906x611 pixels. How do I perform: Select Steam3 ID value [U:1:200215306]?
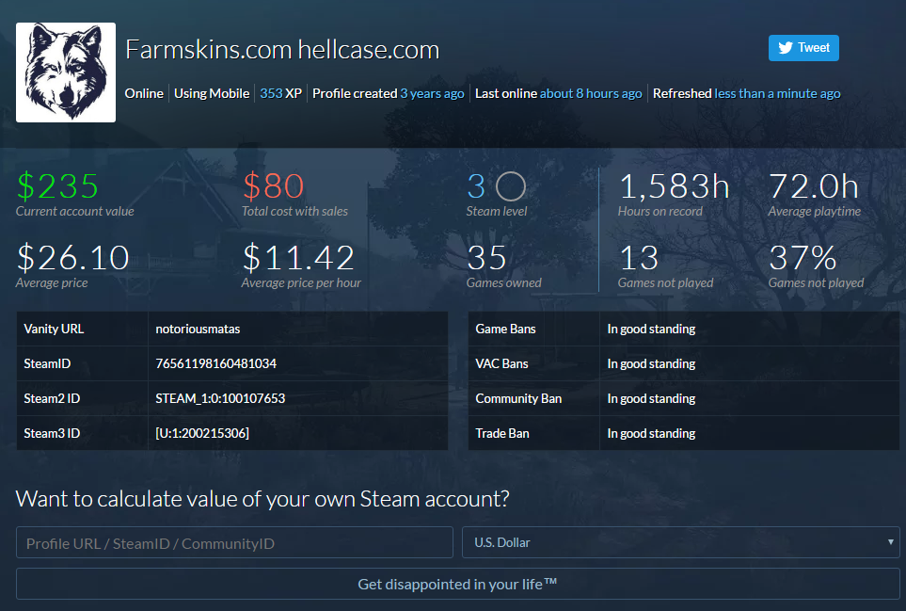click(x=202, y=433)
